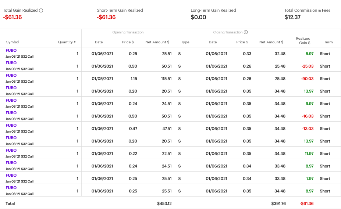This screenshot has width=341, height=209.
Task: Click the Opening Transaction Date column header
Action: click(x=99, y=42)
